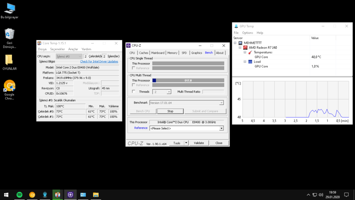The height and width of the screenshot is (200, 355).
Task: Open the network status tray icon
Action: 315,195
